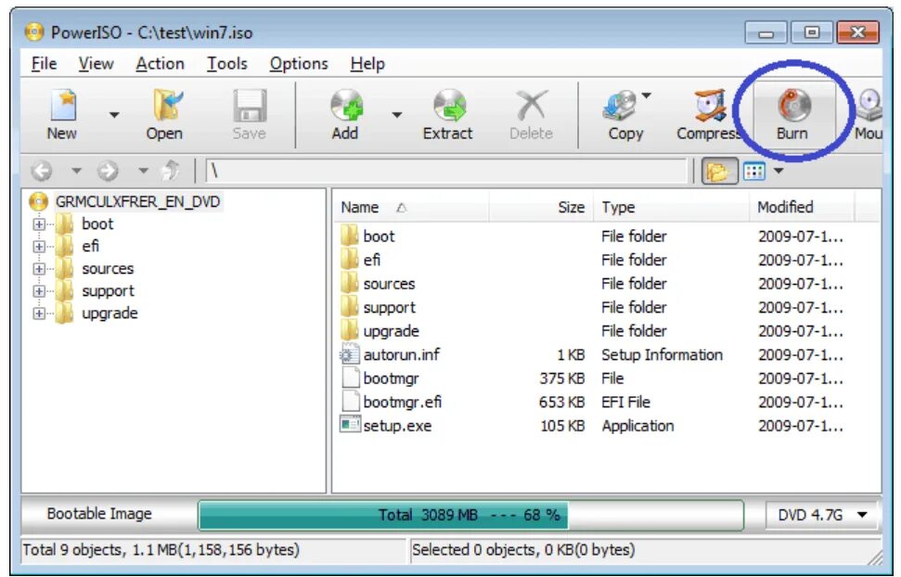Open the DVD 4.7G media dropdown

822,515
